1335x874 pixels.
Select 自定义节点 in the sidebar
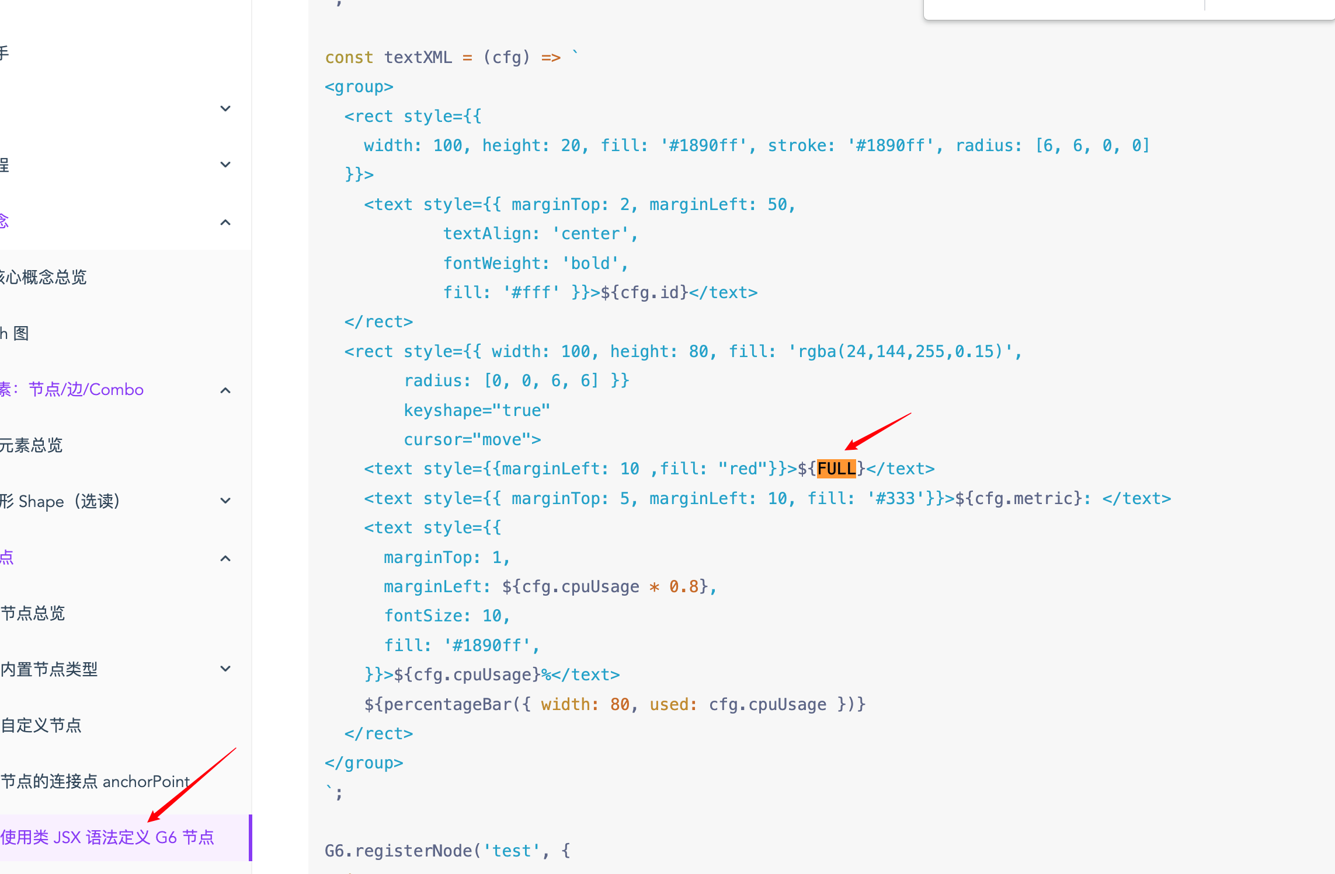click(41, 725)
